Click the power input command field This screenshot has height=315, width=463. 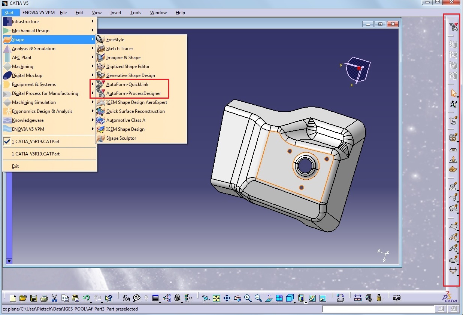378,309
